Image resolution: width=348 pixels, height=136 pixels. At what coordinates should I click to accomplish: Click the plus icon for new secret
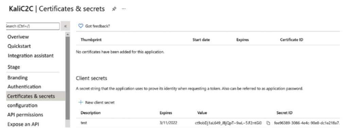(81, 102)
